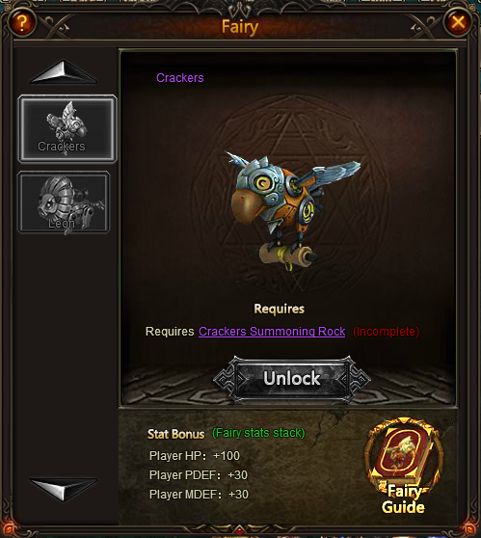The width and height of the screenshot is (481, 538).
Task: Close the Fairy window
Action: tap(458, 22)
